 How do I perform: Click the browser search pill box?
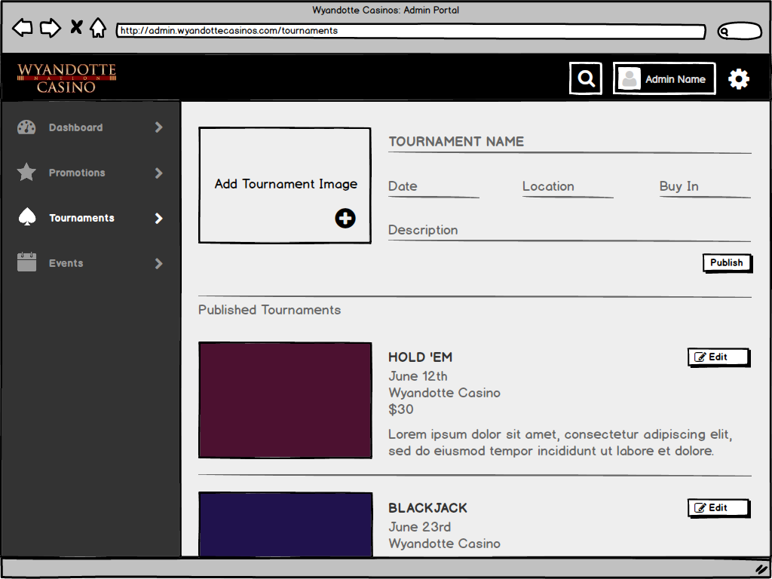tap(740, 31)
